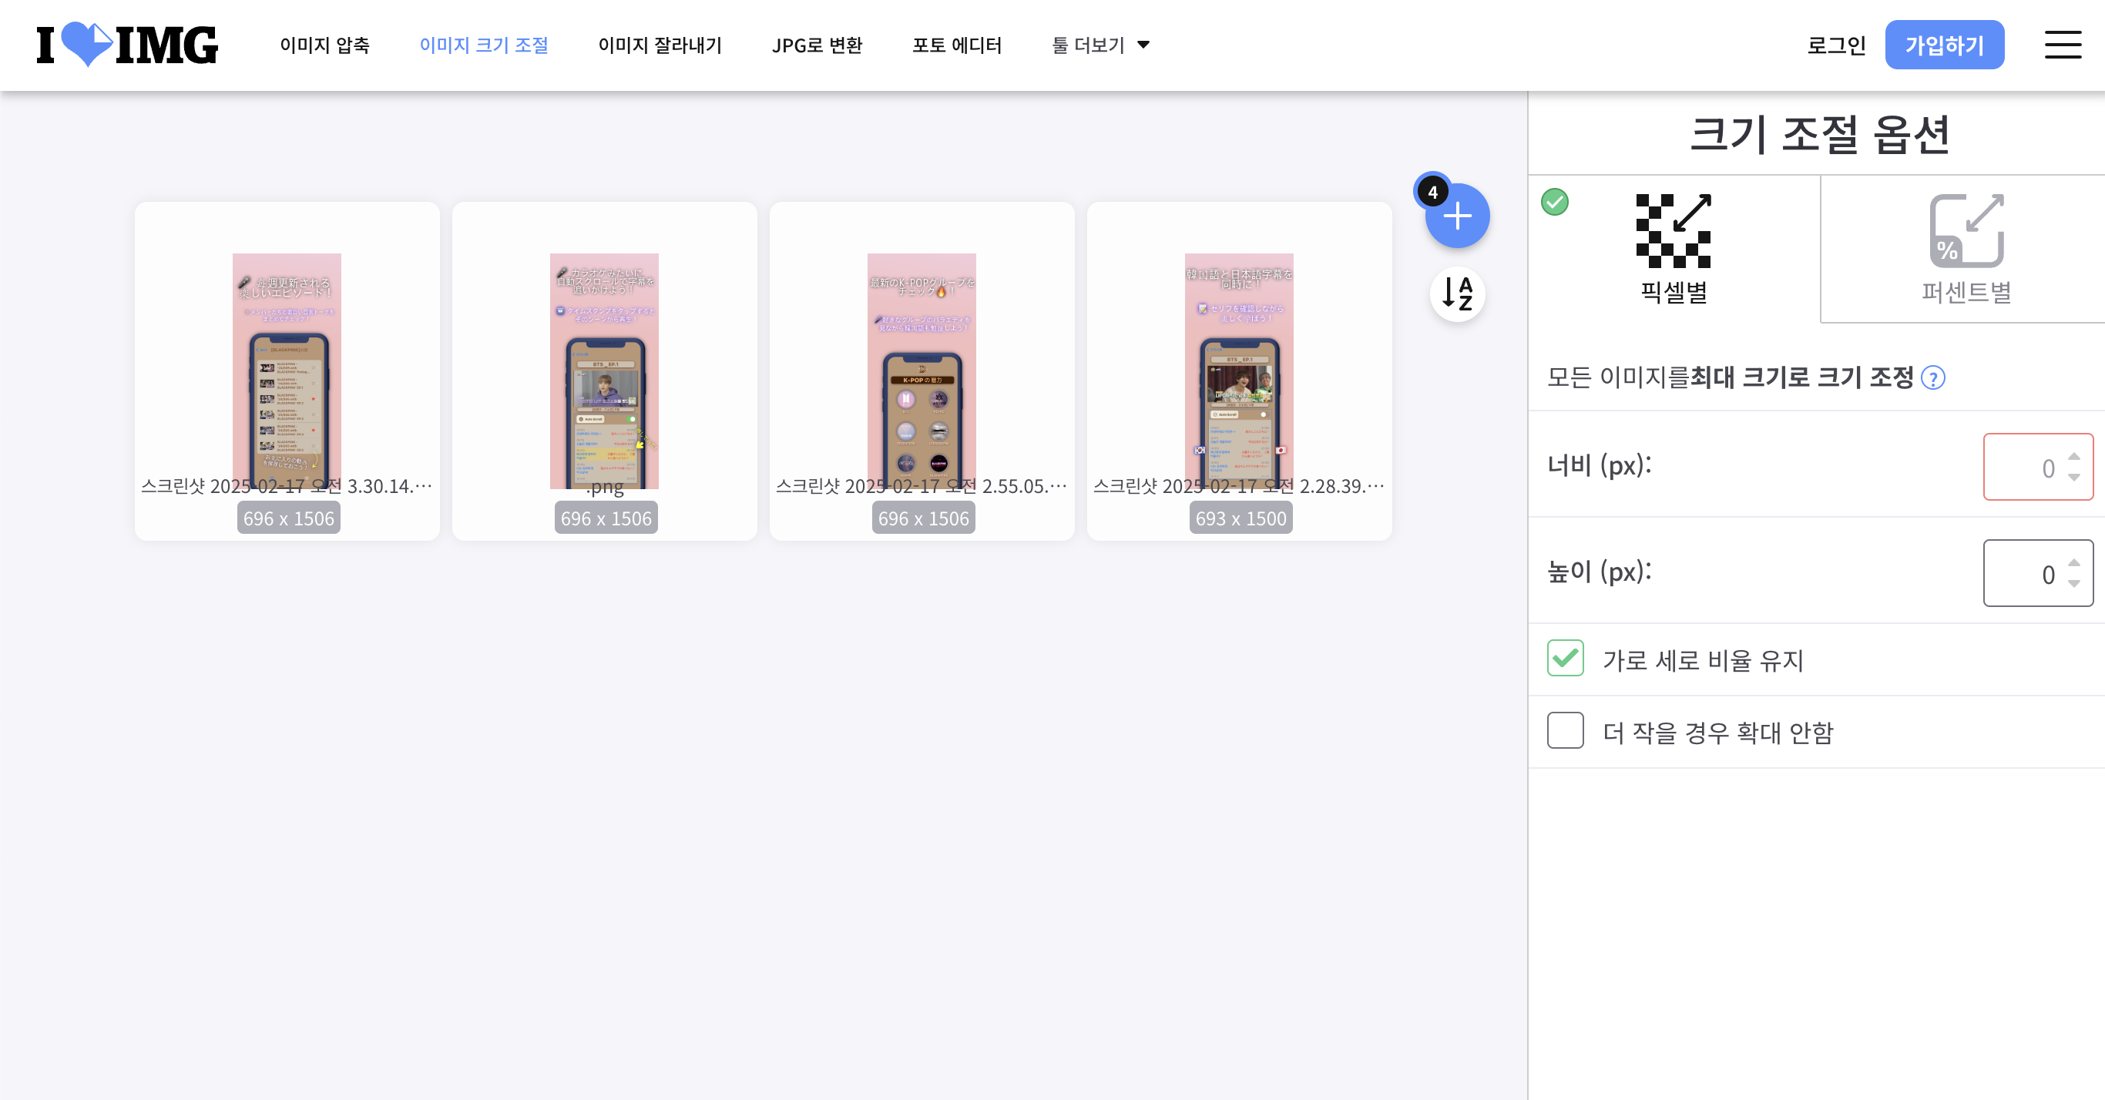This screenshot has height=1100, width=2105.
Task: Add more images with plus button
Action: [1457, 216]
